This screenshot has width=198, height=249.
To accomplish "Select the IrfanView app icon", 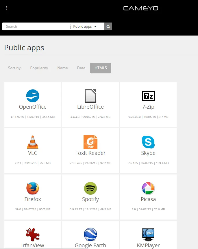I will pyautogui.click(x=33, y=235).
